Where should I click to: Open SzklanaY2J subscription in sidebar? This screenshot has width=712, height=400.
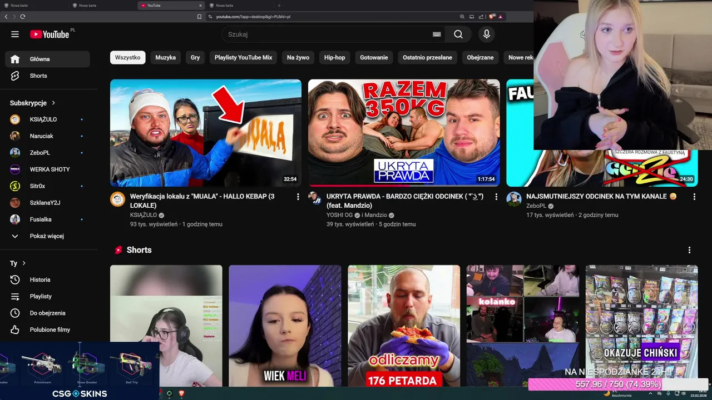tap(47, 203)
